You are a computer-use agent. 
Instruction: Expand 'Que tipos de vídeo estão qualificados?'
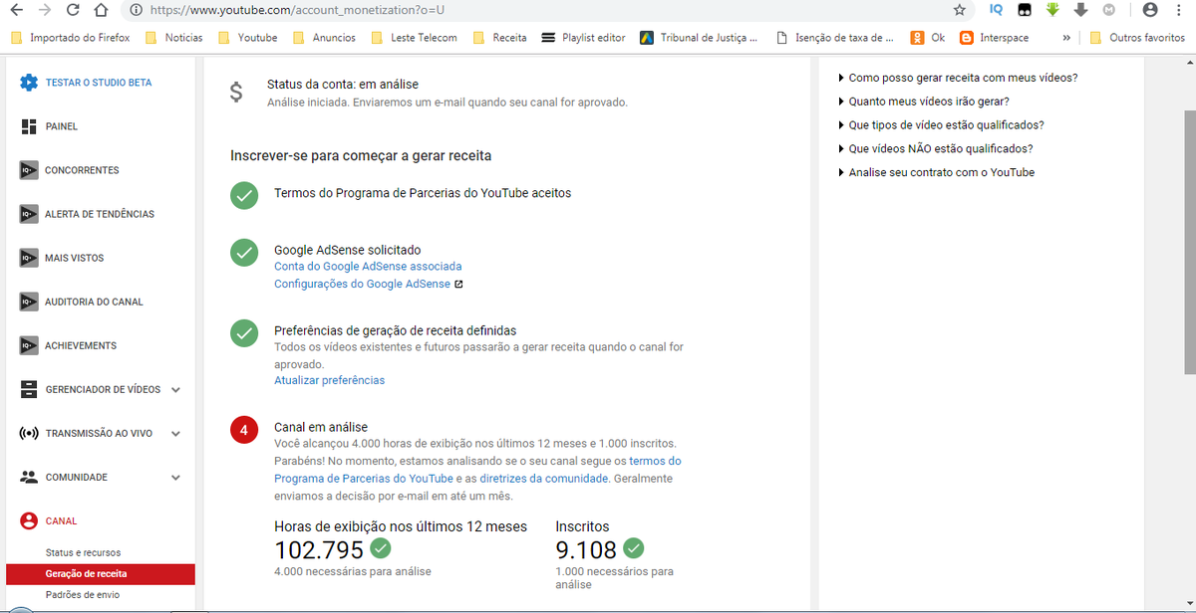pyautogui.click(x=941, y=125)
